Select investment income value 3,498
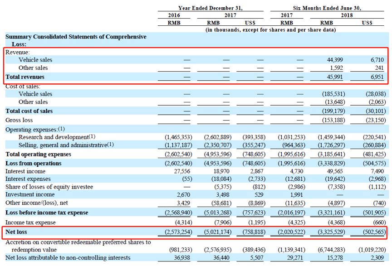The image size is (392, 266). pyautogui.click(x=222, y=195)
